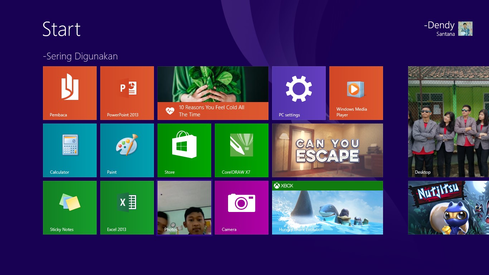The image size is (489, 275).
Task: Open the Pembaca app tile
Action: point(69,93)
